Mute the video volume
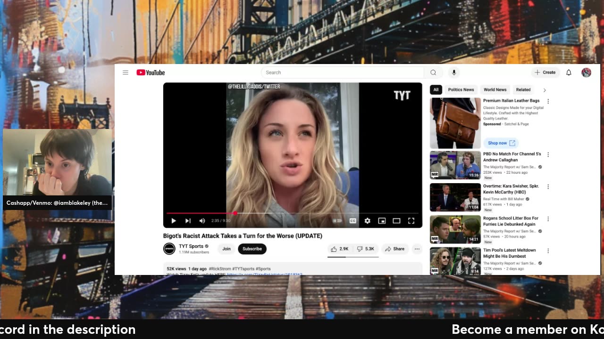The width and height of the screenshot is (604, 339). [x=202, y=221]
